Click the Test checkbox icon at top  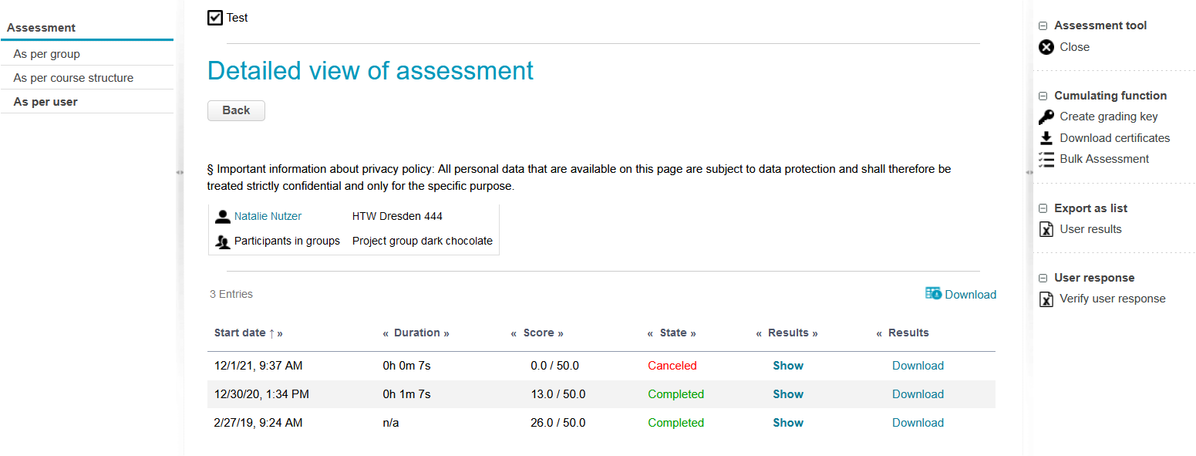point(215,17)
